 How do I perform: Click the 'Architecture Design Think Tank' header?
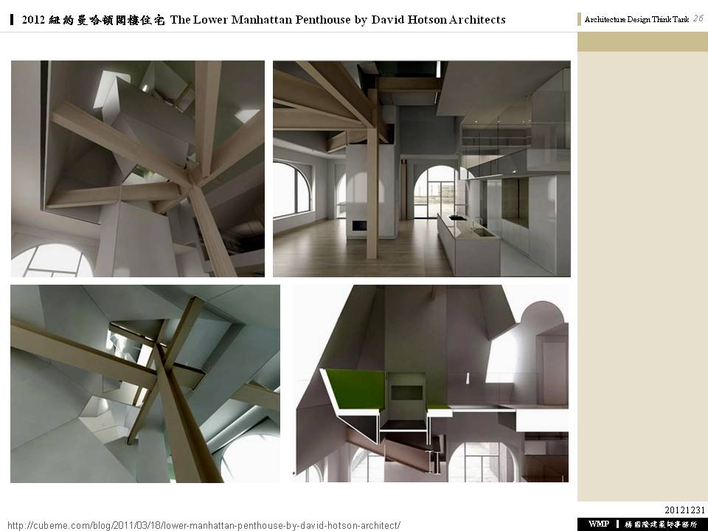coord(636,20)
